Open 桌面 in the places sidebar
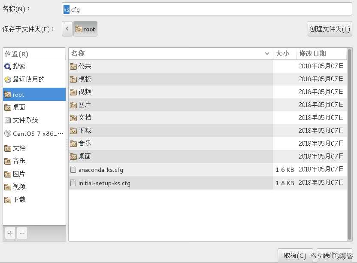The image size is (357, 263). tap(34, 107)
